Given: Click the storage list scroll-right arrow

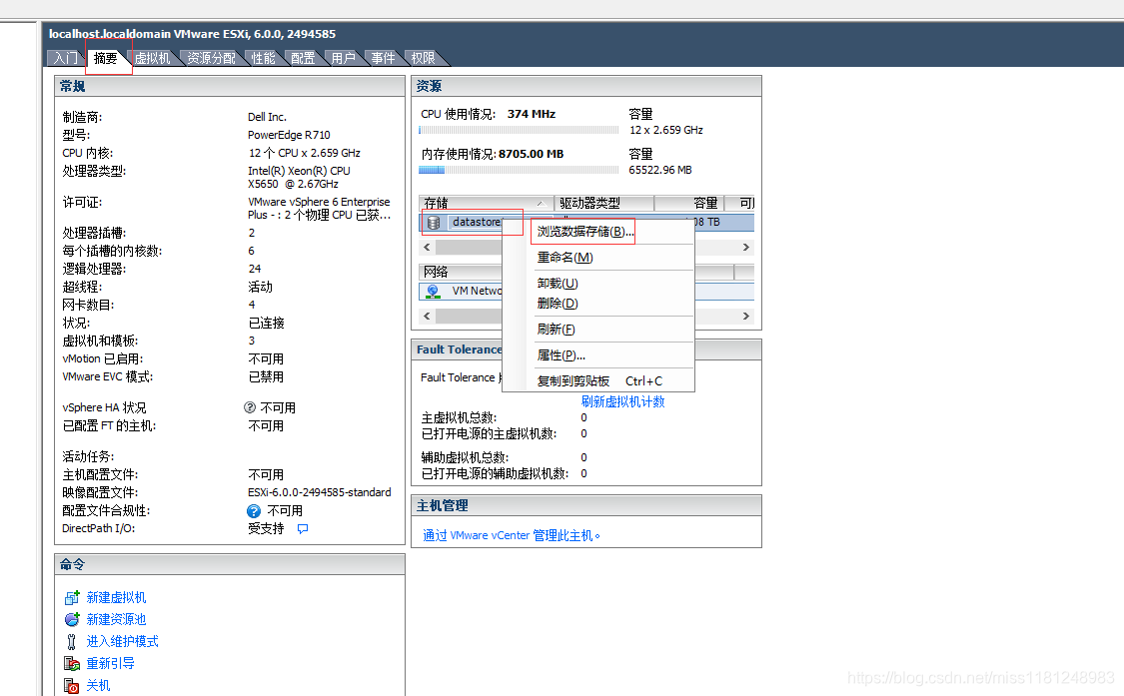Looking at the screenshot, I should pos(746,248).
